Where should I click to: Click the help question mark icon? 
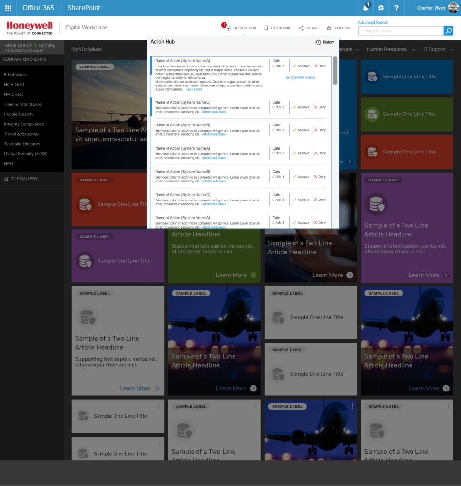[396, 8]
